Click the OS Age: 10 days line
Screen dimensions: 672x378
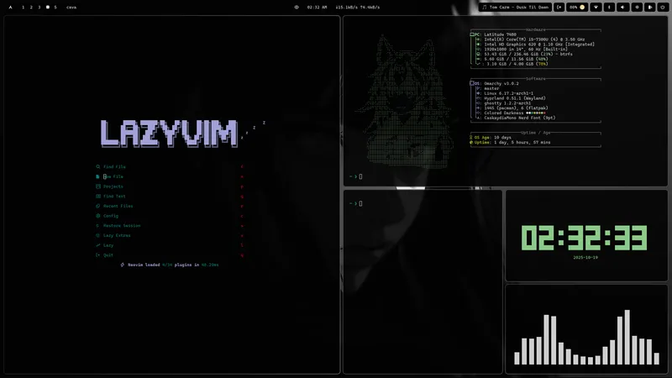[x=491, y=138]
